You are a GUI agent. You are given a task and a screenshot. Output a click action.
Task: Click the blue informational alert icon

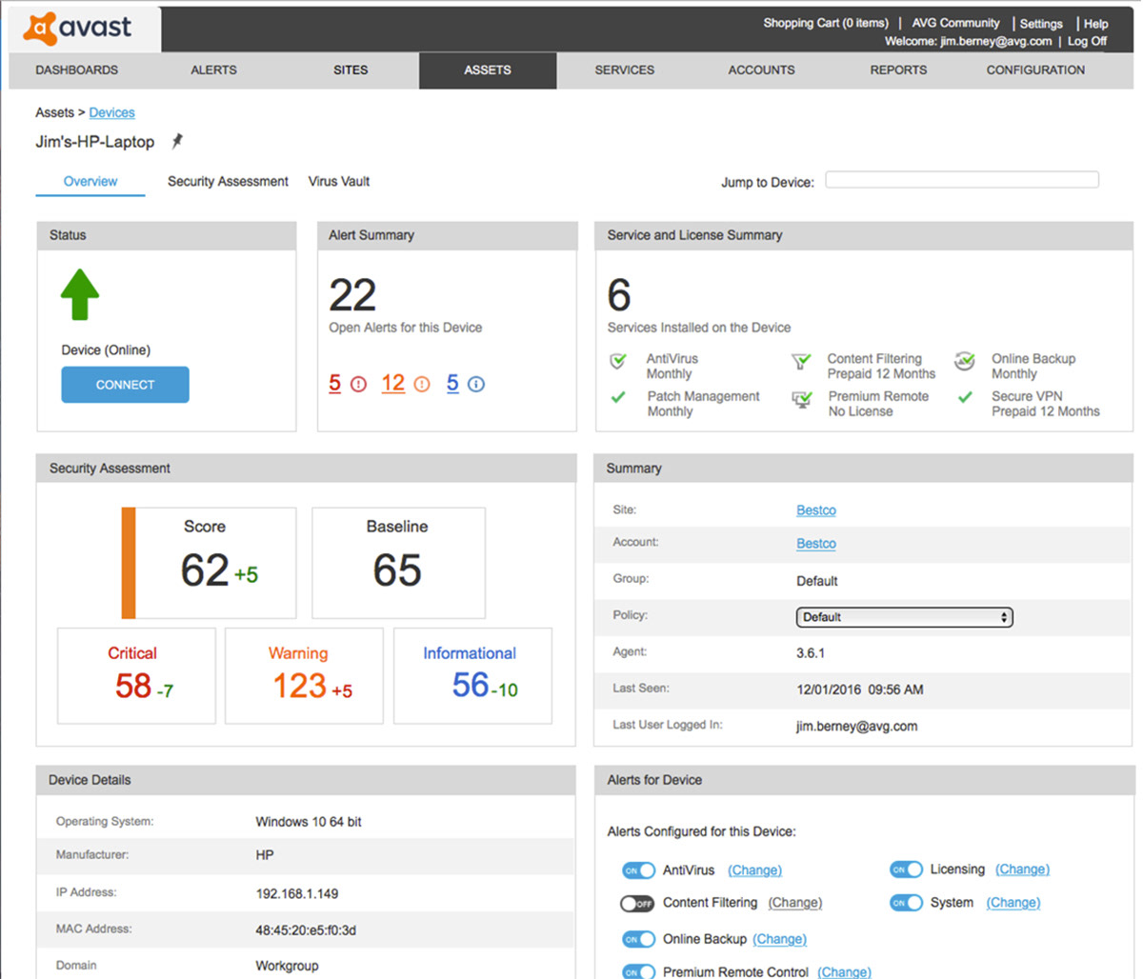(x=476, y=384)
